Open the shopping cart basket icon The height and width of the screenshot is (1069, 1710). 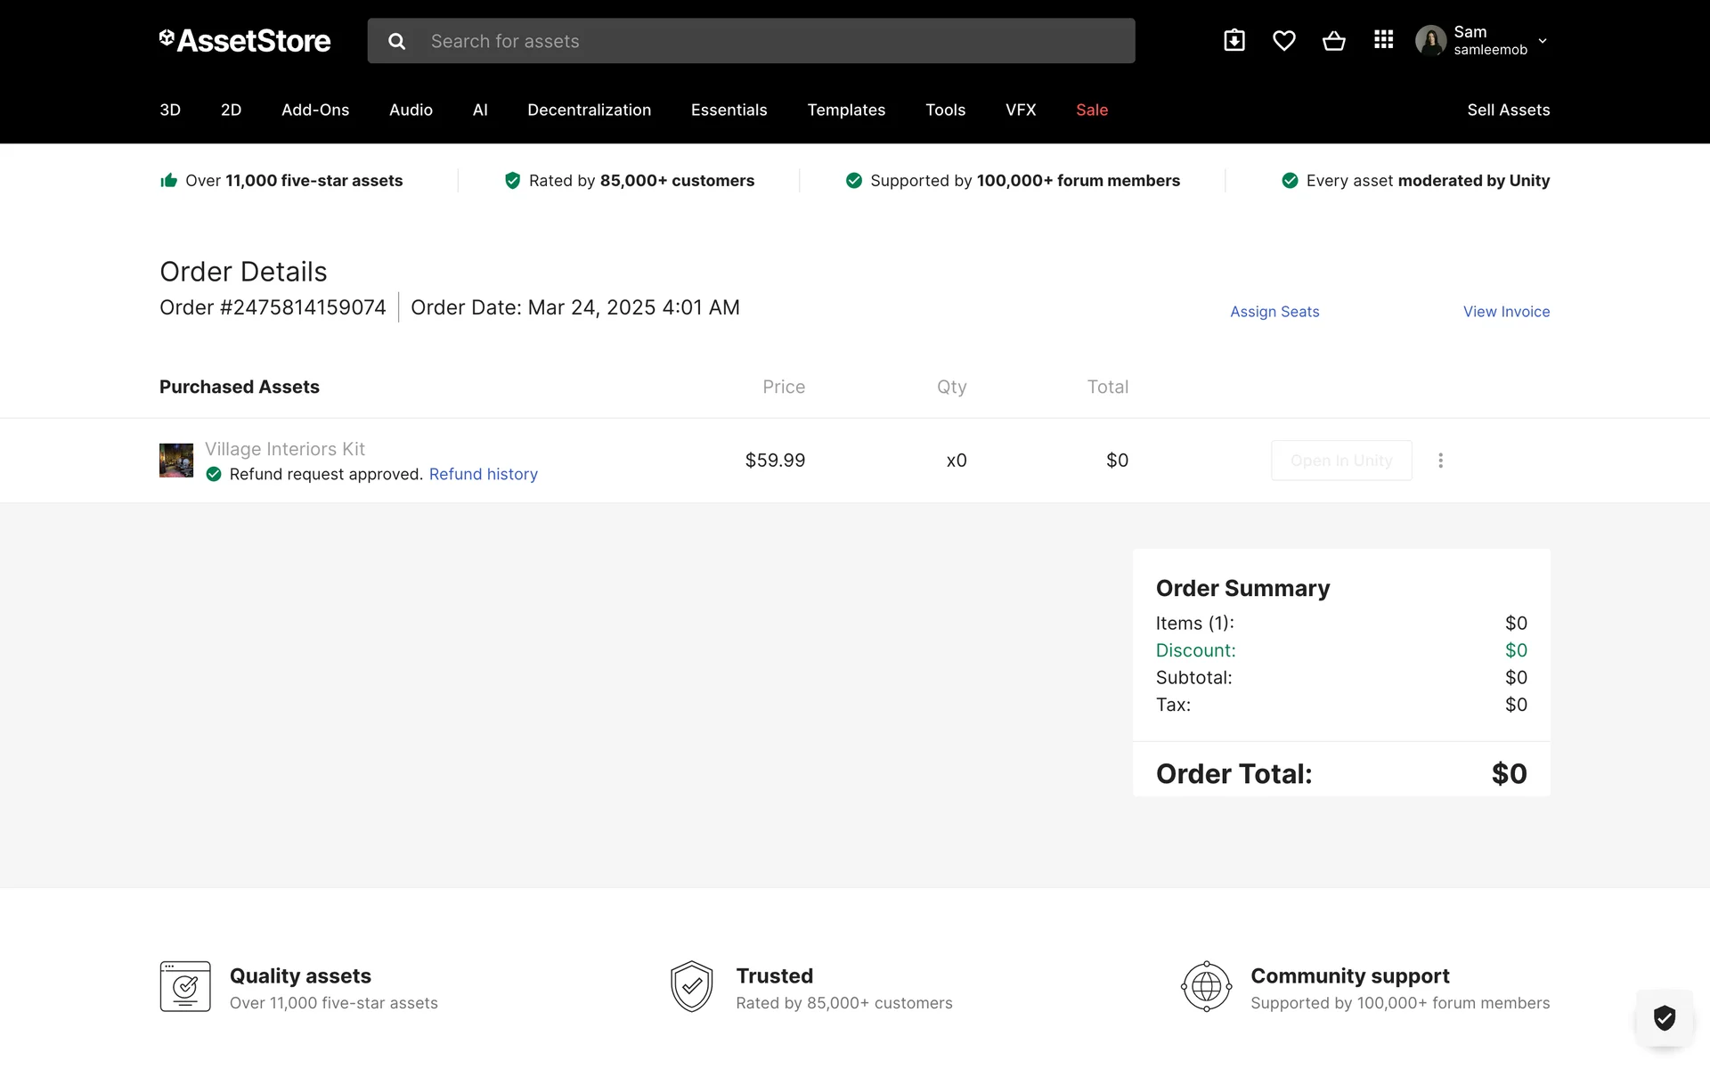[x=1333, y=40]
